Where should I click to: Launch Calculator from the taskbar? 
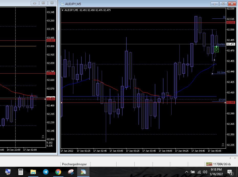pos(21,172)
